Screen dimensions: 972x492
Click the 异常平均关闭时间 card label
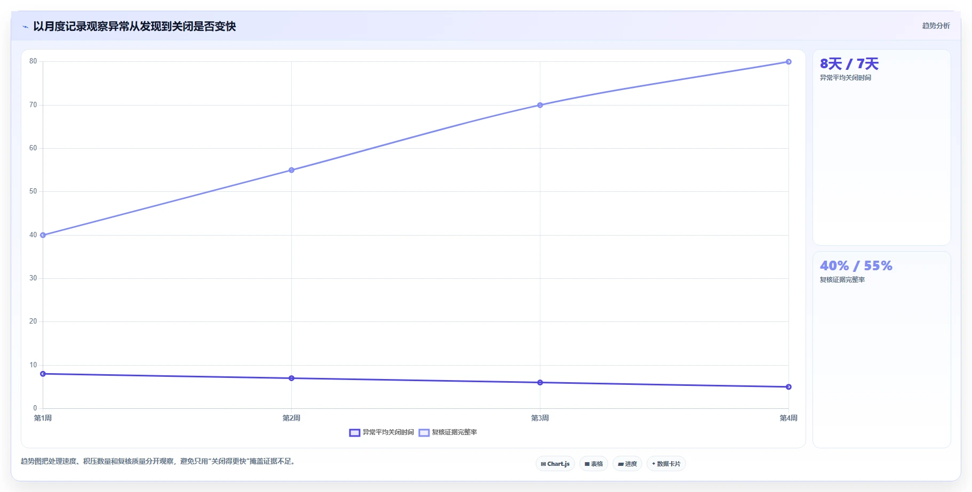click(845, 78)
